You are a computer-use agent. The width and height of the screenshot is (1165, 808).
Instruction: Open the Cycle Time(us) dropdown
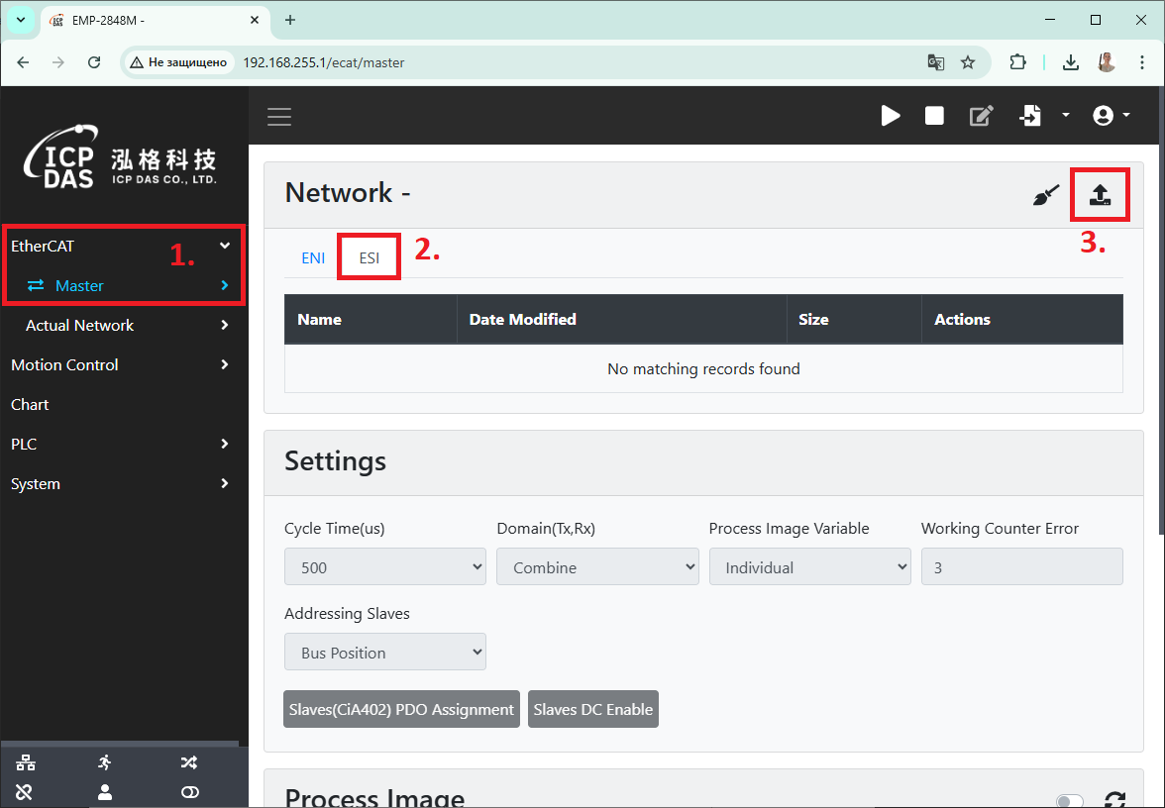[x=384, y=567]
